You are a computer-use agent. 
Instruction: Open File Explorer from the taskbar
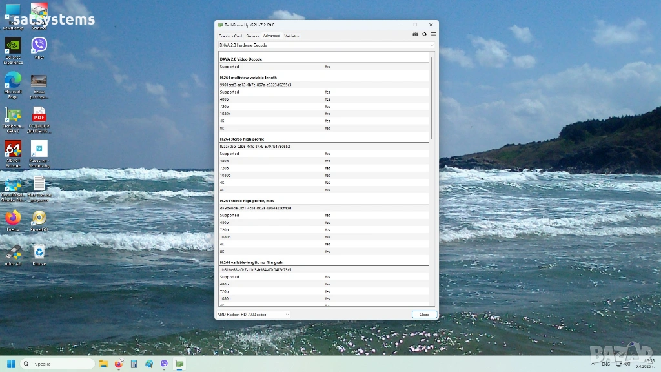103,364
